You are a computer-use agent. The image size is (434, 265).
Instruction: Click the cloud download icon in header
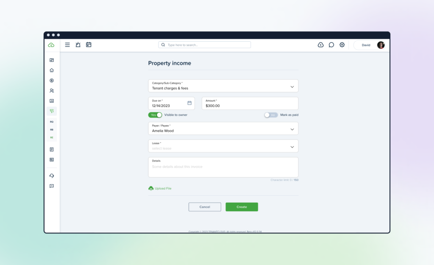click(320, 45)
